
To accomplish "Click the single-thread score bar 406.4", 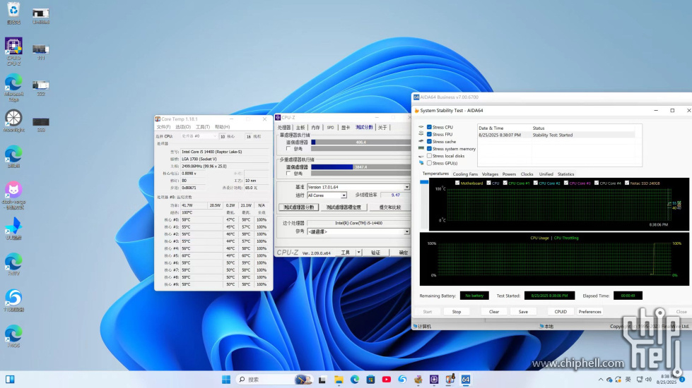I will [360, 143].
